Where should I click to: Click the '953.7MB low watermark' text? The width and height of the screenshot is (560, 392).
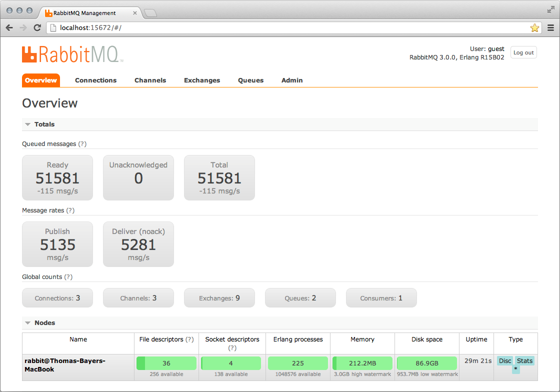coord(427,374)
